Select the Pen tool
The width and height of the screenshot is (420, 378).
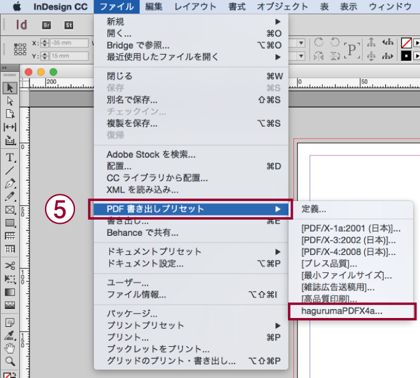(x=10, y=184)
